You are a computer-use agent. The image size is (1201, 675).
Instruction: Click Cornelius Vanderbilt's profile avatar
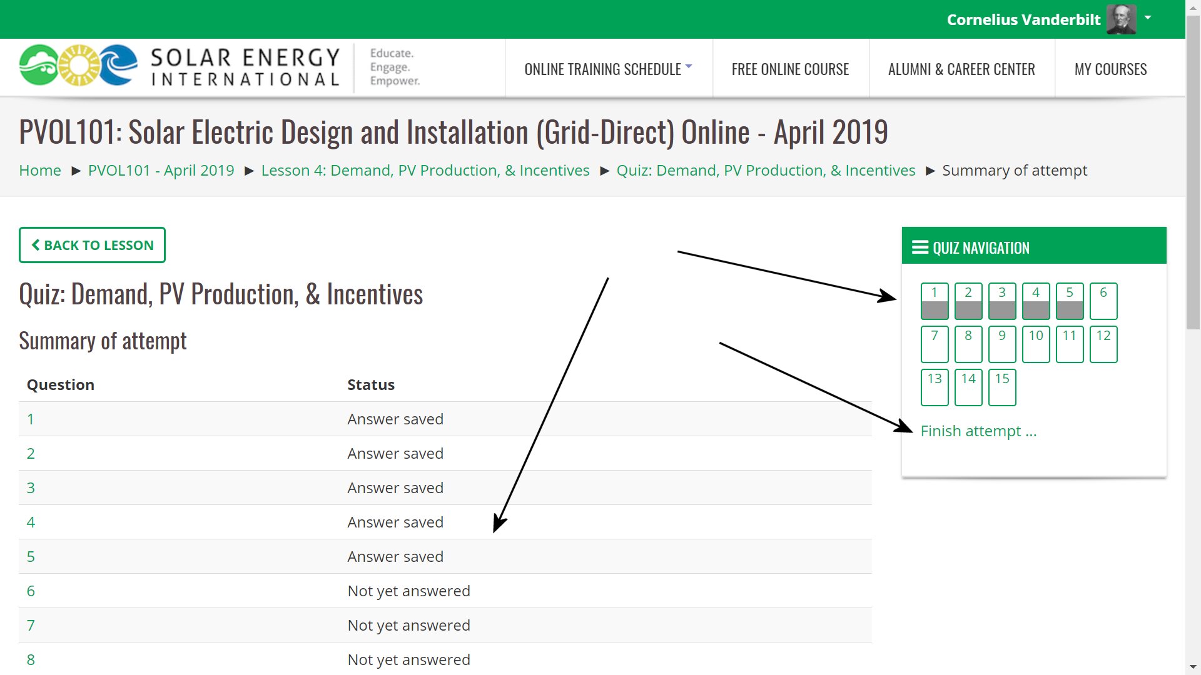1120,19
